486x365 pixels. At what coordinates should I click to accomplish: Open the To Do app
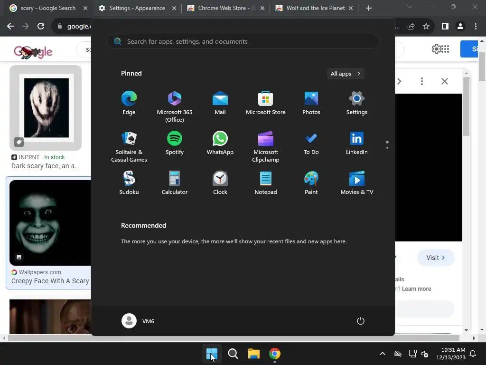click(x=311, y=143)
